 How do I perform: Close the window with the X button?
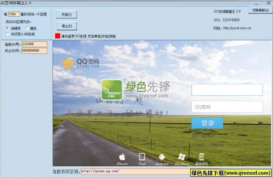pos(269,3)
